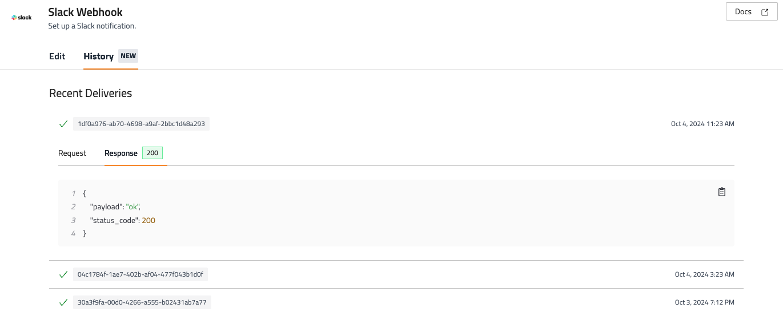Click green checkmark of 04c1784f delivery
The width and height of the screenshot is (783, 324).
[x=63, y=274]
